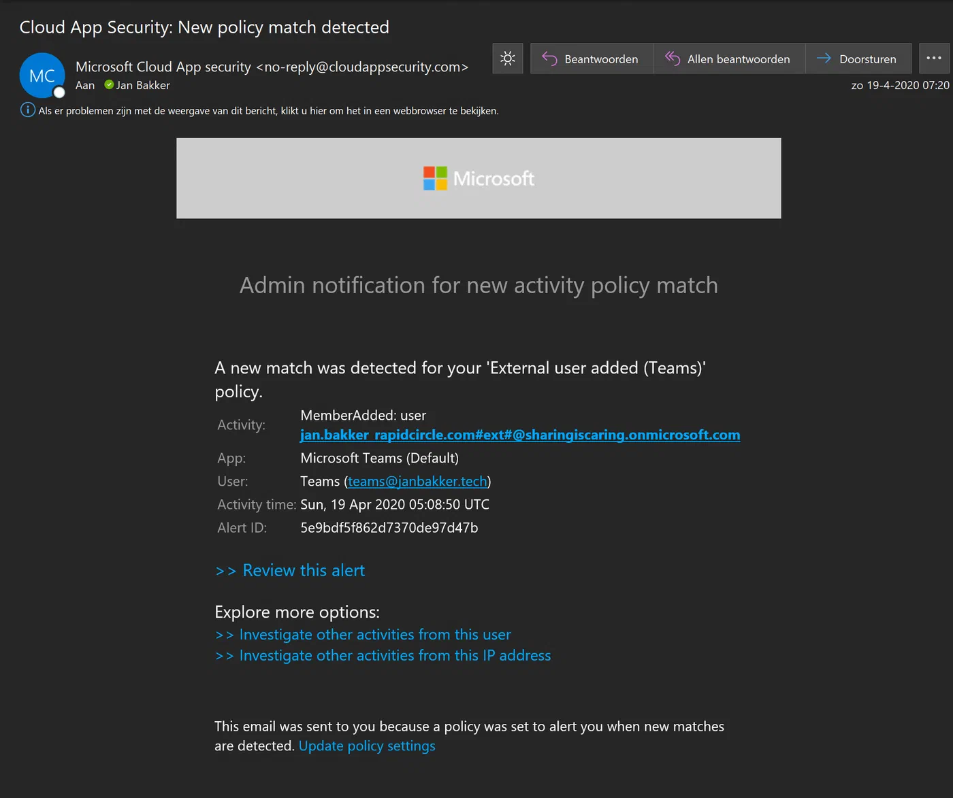Click the email subject Cloud App Security title
Screen dimensions: 953x798
204,27
